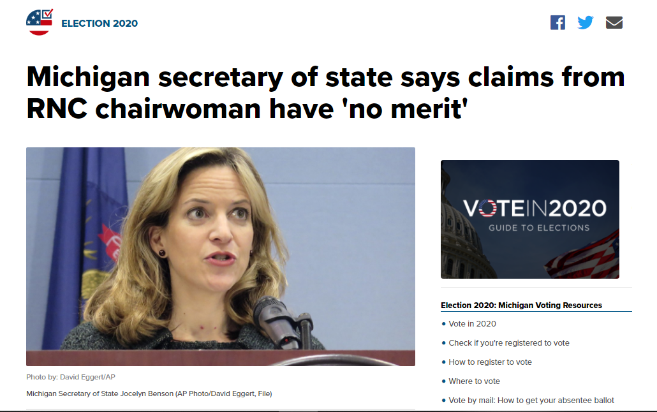
Task: Open the ELECTION 2020 section link
Action: [100, 24]
